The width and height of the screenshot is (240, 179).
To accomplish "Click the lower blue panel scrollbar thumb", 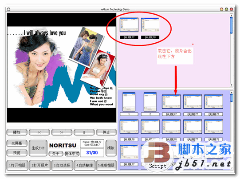I will pos(232,98).
